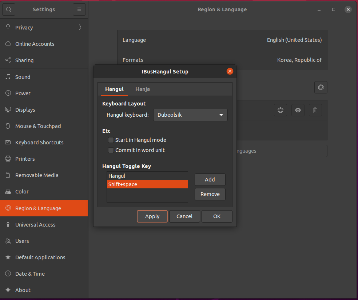Image resolution: width=358 pixels, height=300 pixels.
Task: Click the Power icon in sidebar
Action: pos(8,93)
